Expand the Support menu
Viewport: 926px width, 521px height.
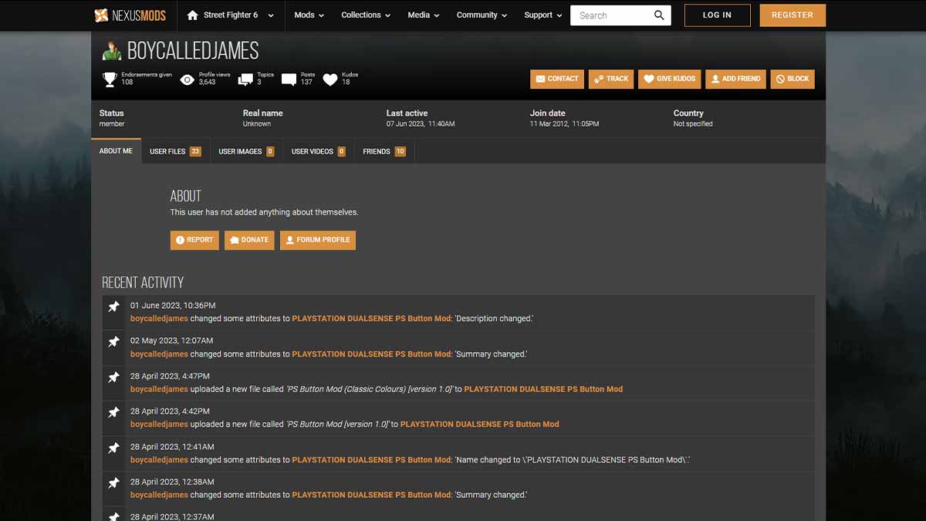click(543, 15)
